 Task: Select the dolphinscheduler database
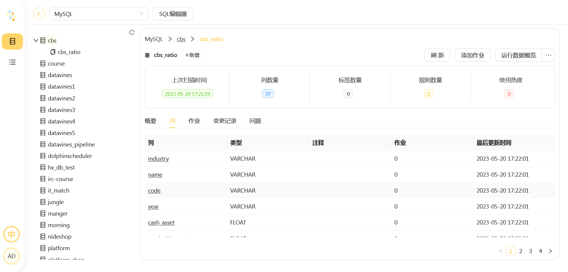coord(70,156)
